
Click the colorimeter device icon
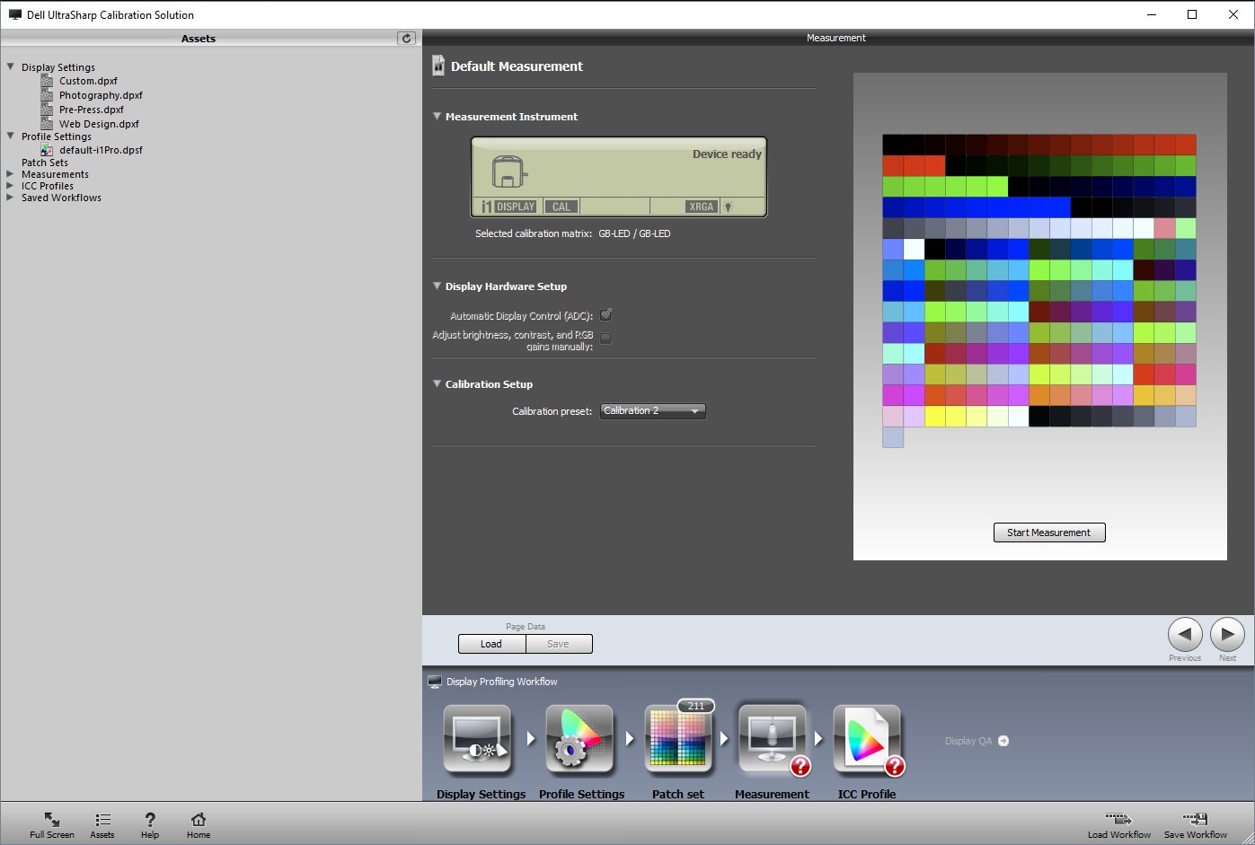509,171
